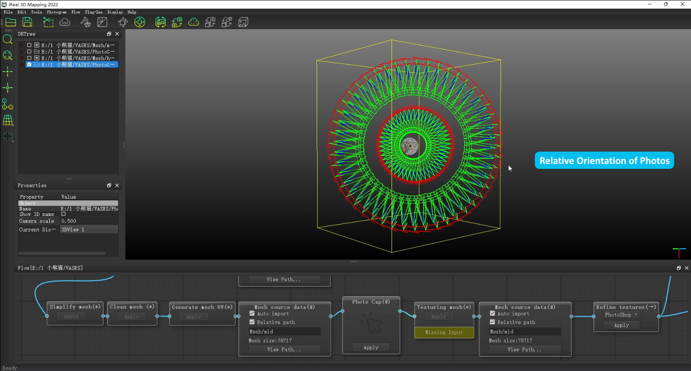Viewport: 691px width, 371px height.
Task: Click the cube-to-cloud convert icon
Action: [x=227, y=22]
